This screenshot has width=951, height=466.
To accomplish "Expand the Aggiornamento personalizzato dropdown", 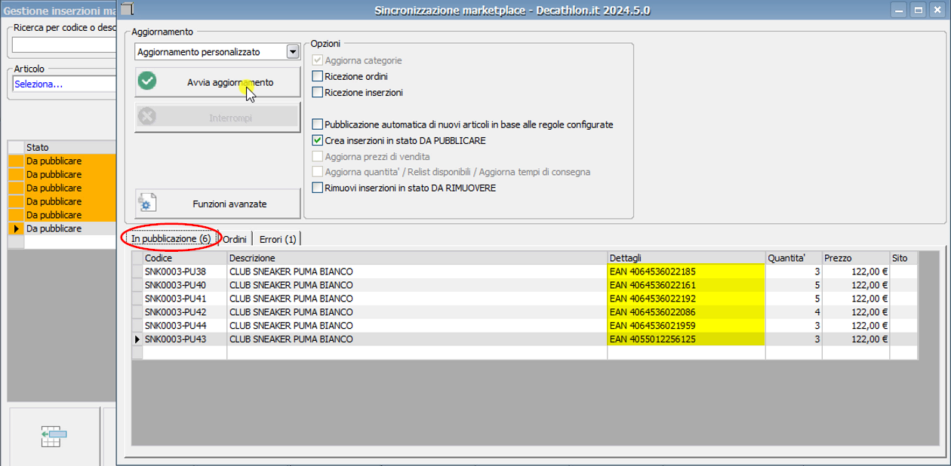I will (x=293, y=52).
